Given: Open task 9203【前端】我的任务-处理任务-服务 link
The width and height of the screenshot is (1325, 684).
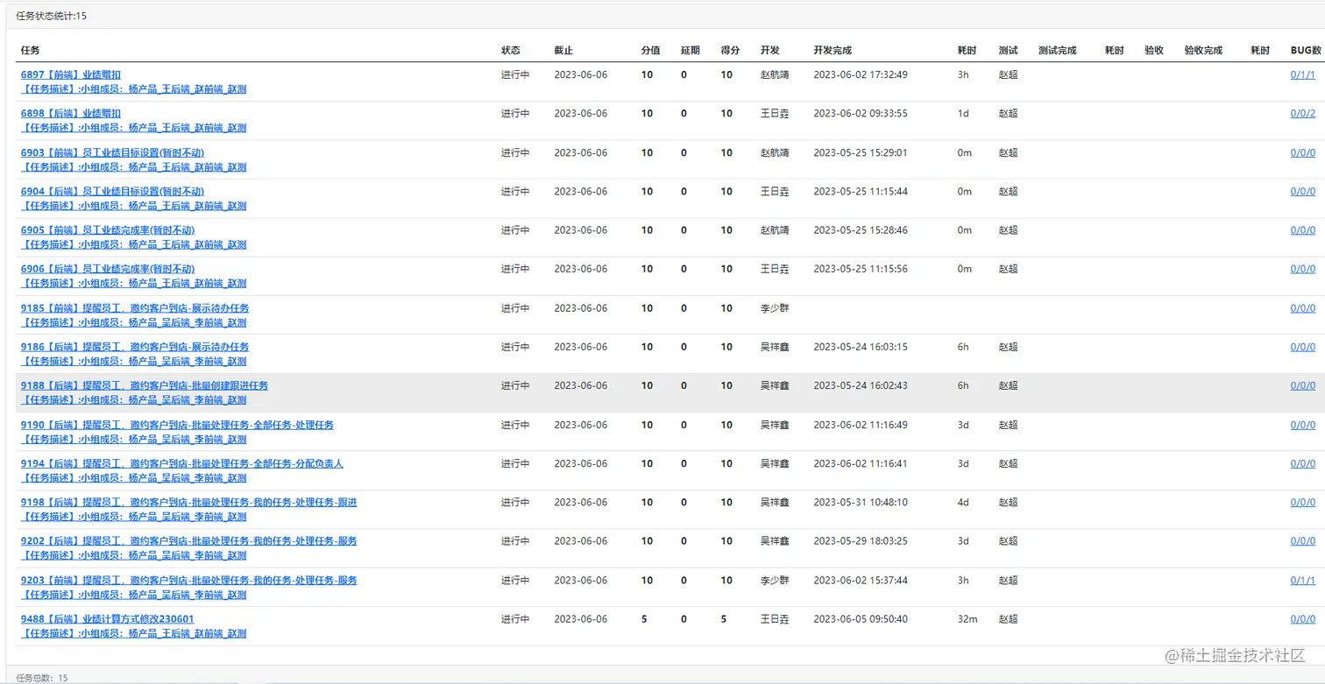Looking at the screenshot, I should (188, 581).
